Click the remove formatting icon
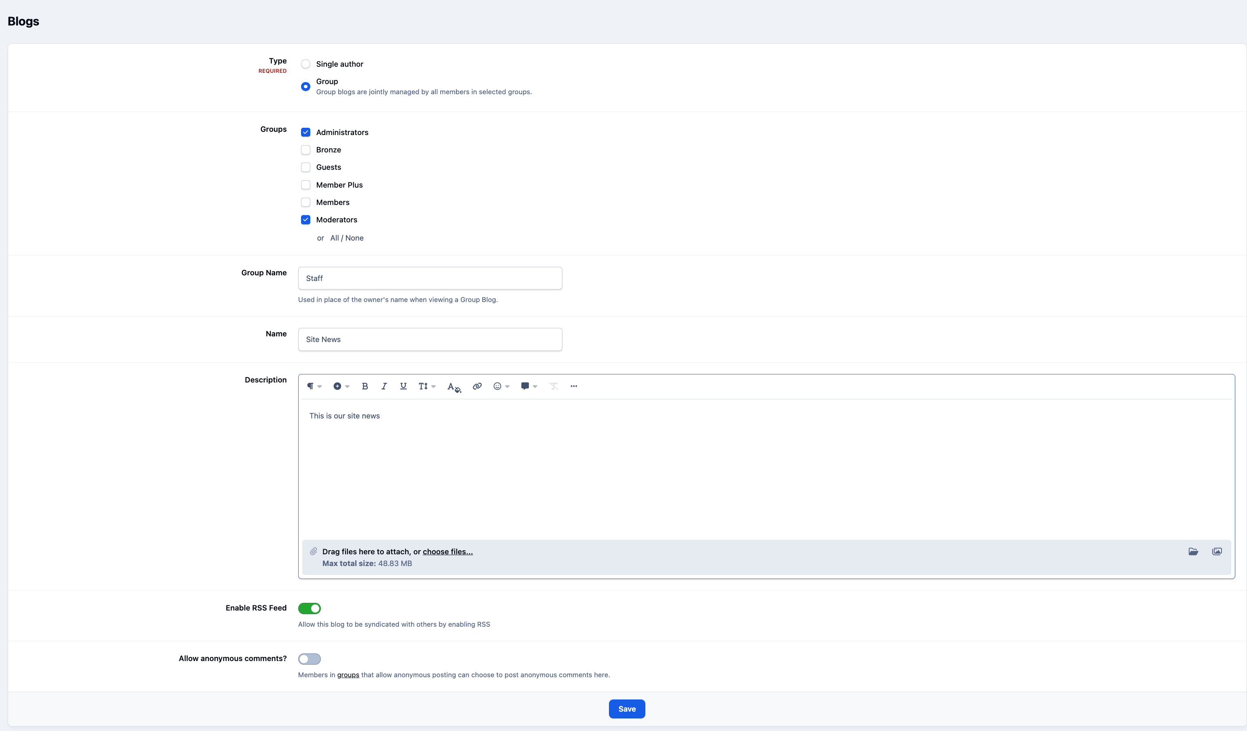Viewport: 1247px width, 731px height. point(554,386)
